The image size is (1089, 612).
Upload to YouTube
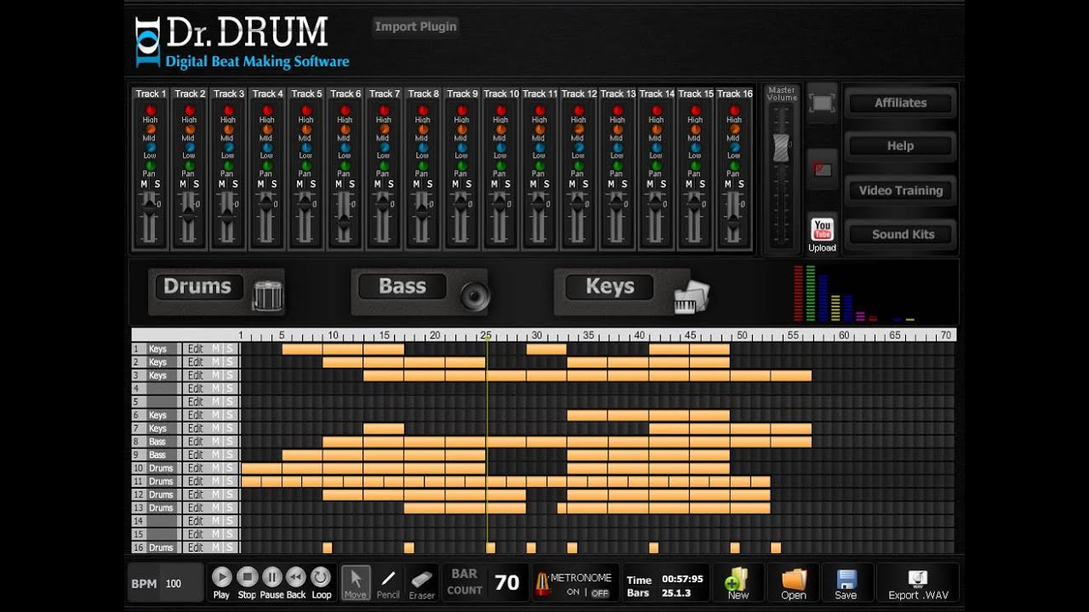(822, 235)
